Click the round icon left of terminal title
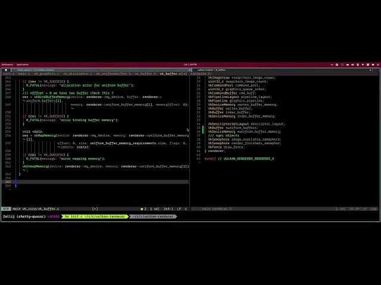The height and width of the screenshot is (285, 381). coord(6,70)
